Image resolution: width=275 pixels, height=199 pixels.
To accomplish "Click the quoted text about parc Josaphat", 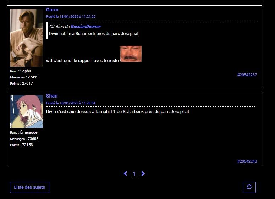I will click(x=94, y=34).
